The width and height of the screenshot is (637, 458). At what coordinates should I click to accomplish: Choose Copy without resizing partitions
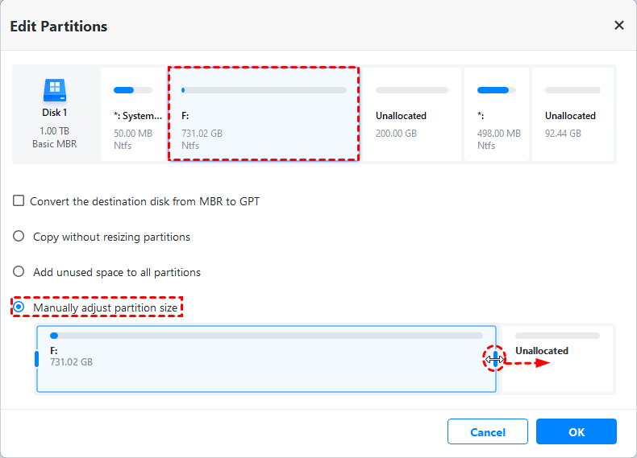point(19,237)
